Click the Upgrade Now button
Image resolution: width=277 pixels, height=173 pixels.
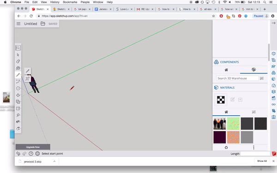[33, 147]
